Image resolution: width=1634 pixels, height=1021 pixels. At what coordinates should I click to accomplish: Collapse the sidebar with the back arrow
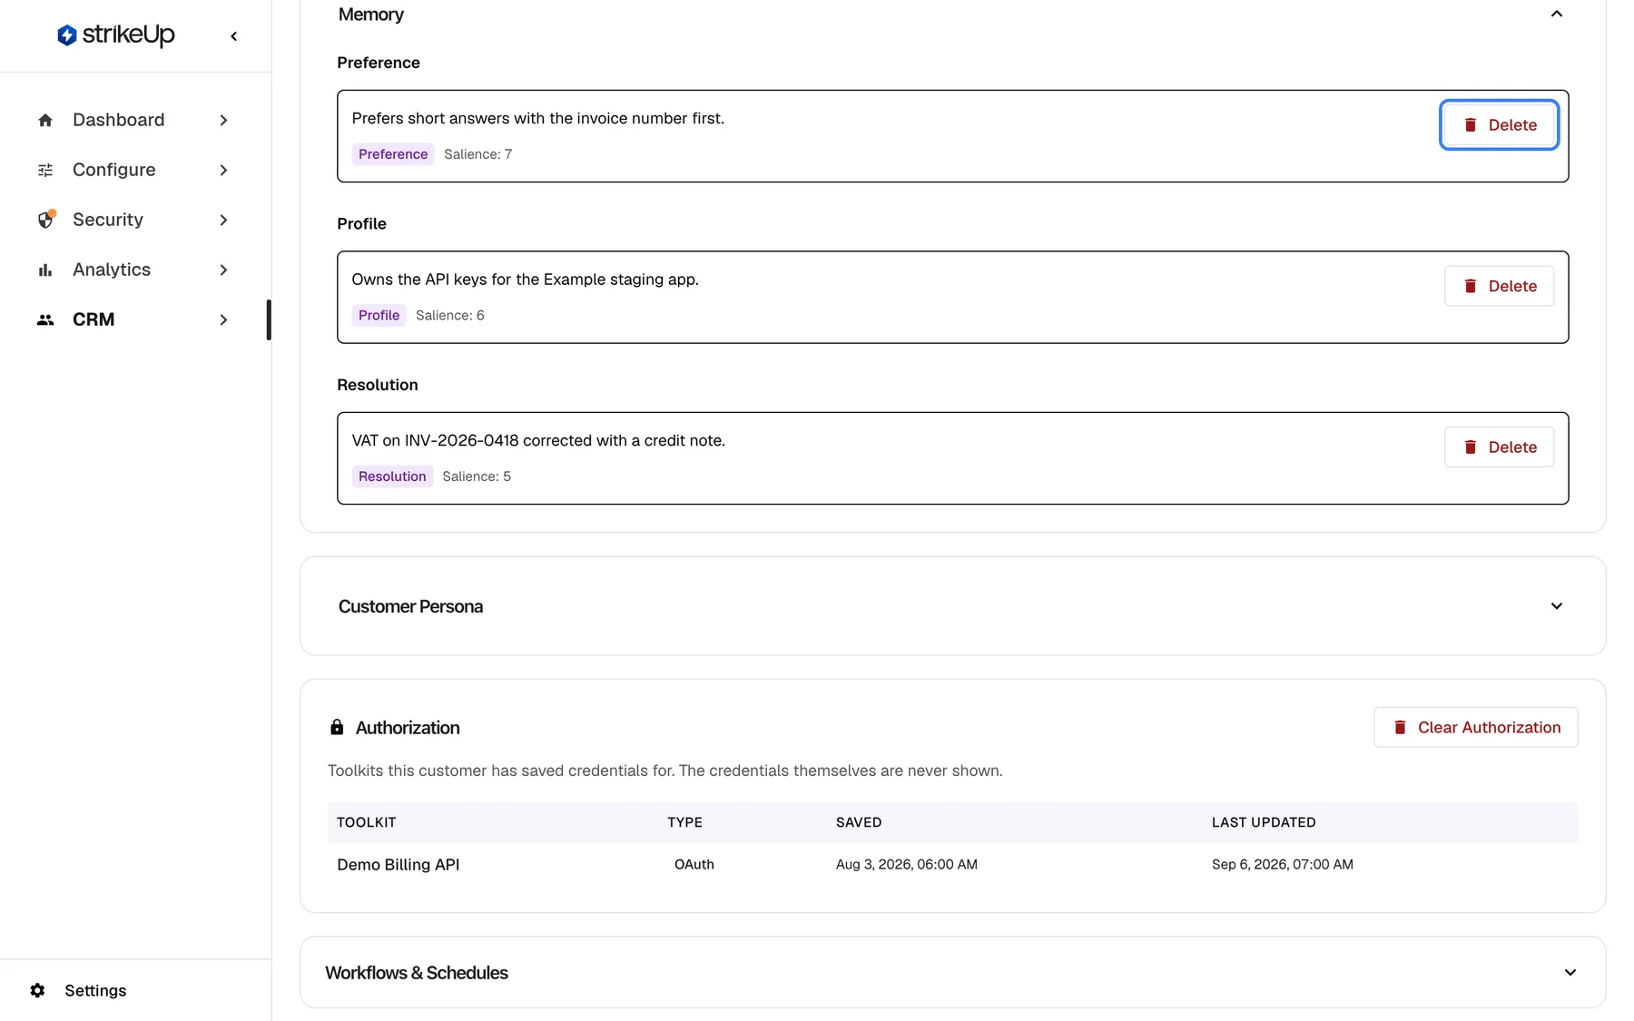[234, 36]
